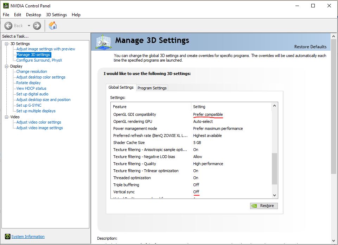Image resolution: width=338 pixels, height=245 pixels.
Task: Switch to the Program Settings tab
Action: pyautogui.click(x=152, y=88)
